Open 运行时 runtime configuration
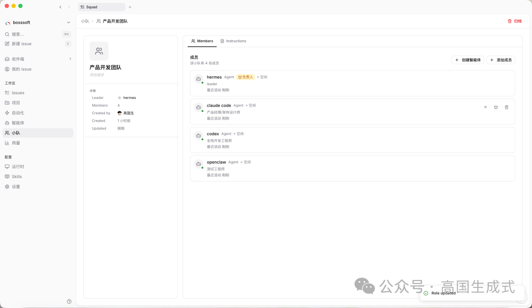Screen dimensions: 532x308 tap(37, 167)
